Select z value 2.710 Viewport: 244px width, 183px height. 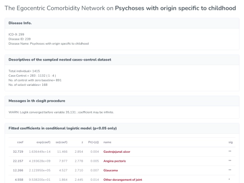point(79,170)
